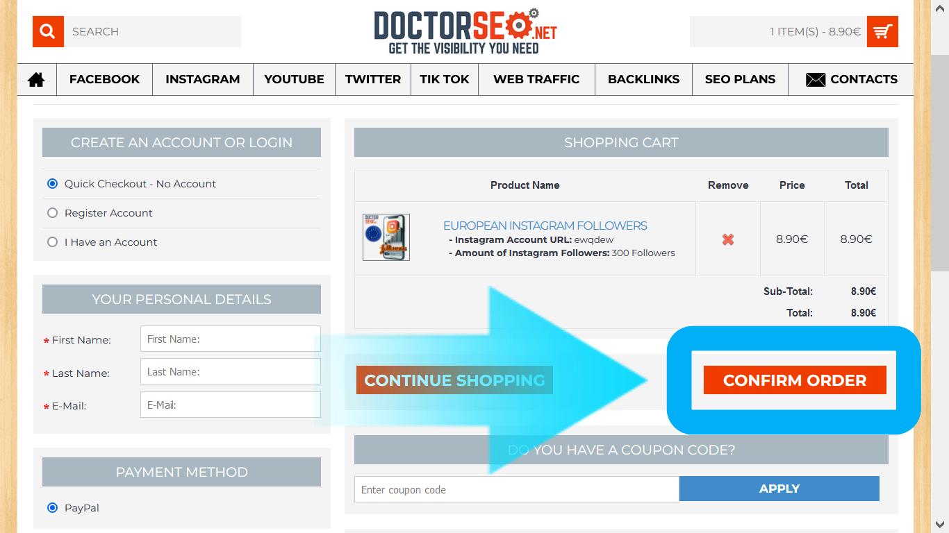The image size is (949, 533).
Task: Choose the Register Account radio button
Action: [52, 213]
